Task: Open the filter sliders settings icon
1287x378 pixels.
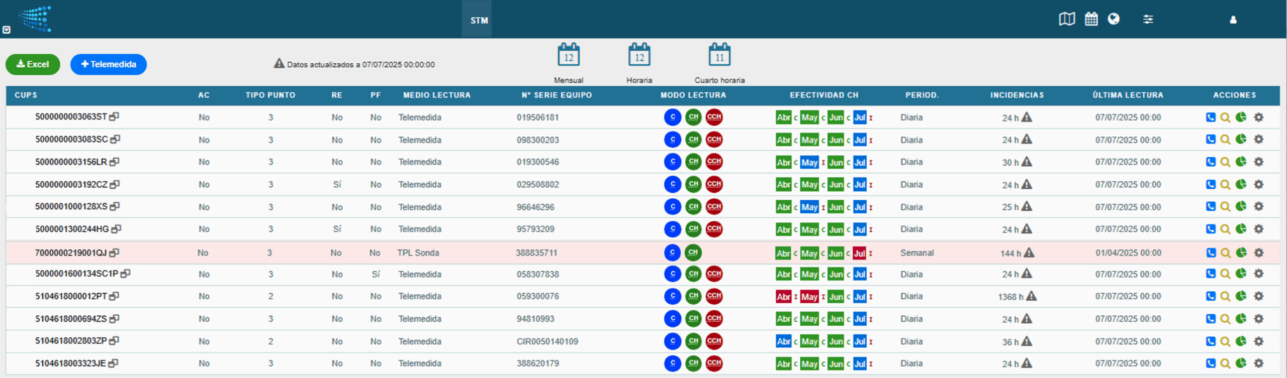Action: tap(1148, 20)
